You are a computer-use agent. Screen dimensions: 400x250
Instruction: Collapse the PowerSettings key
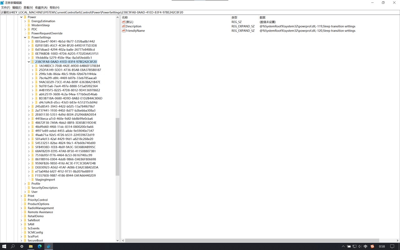25,37
